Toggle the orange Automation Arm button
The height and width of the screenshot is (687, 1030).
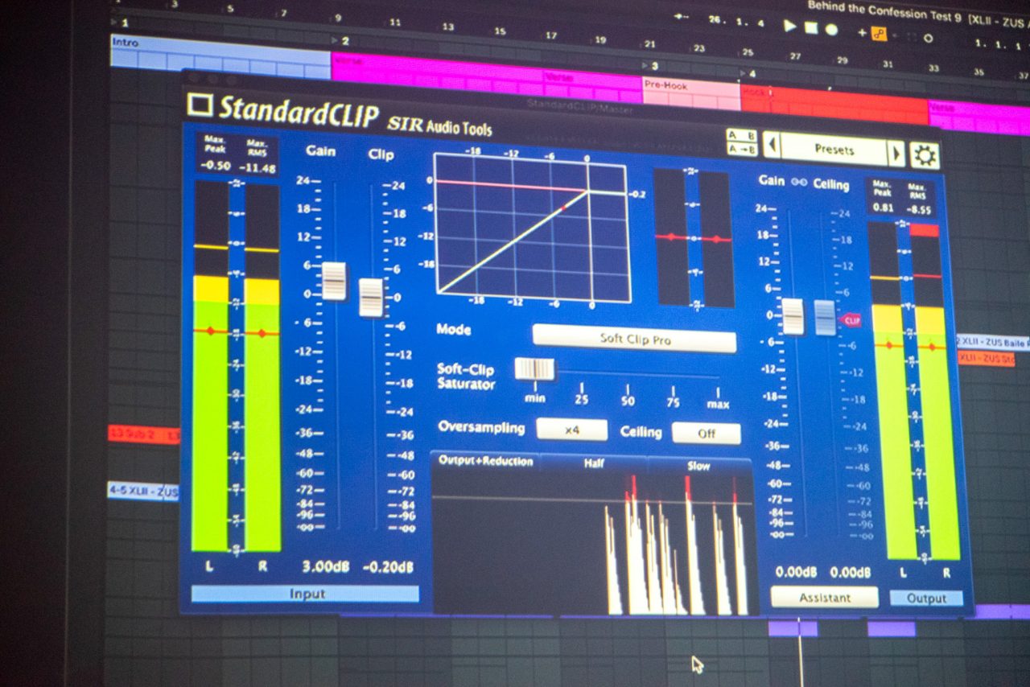pos(879,34)
